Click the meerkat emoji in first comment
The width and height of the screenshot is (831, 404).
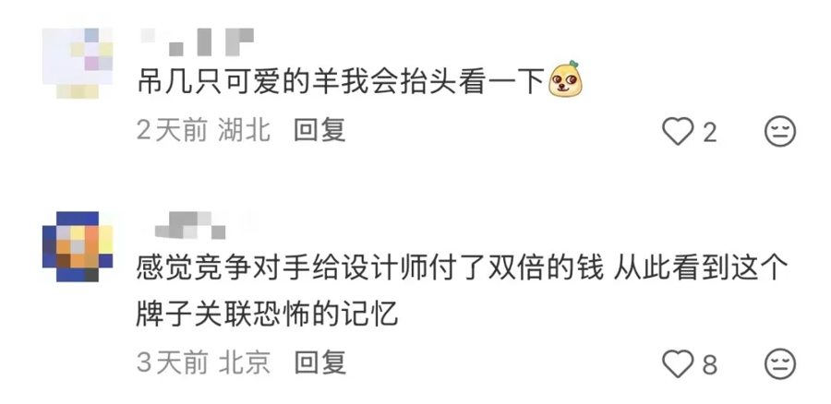[x=565, y=79]
